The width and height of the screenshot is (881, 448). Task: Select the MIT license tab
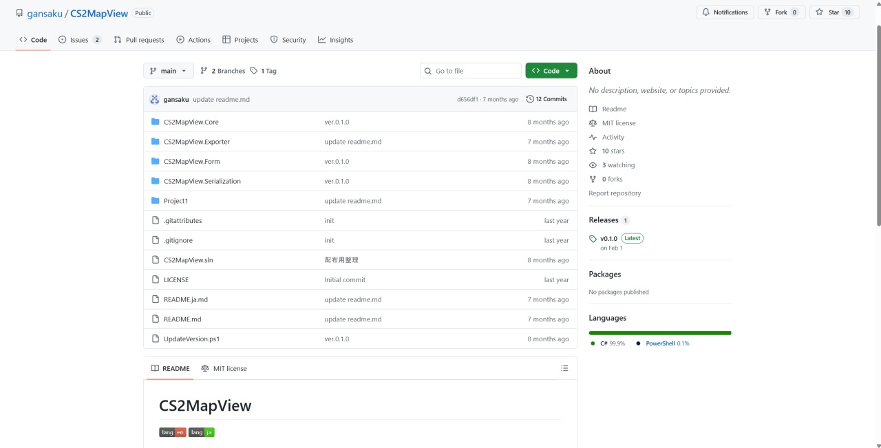tap(224, 368)
